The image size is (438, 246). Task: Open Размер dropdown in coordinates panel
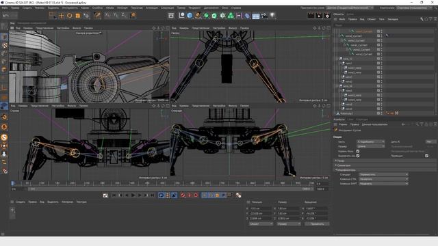point(289,224)
